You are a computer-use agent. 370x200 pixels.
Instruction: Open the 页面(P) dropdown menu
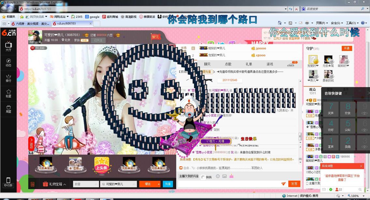click(x=322, y=23)
